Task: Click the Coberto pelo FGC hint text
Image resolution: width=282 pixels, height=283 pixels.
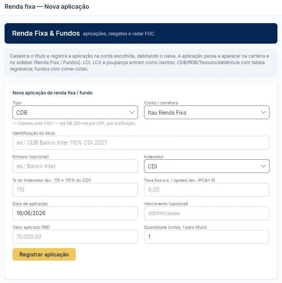Action: pyautogui.click(x=77, y=123)
